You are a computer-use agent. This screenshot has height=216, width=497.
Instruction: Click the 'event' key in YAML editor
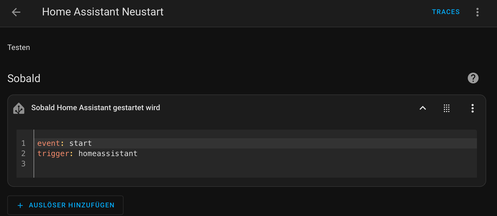(48, 143)
